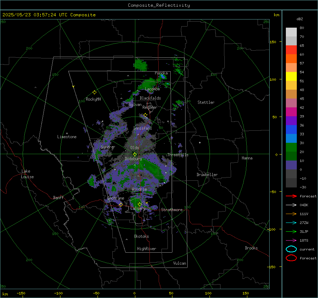
Task: Click the 'Calgary' city label
Action: click(x=138, y=208)
